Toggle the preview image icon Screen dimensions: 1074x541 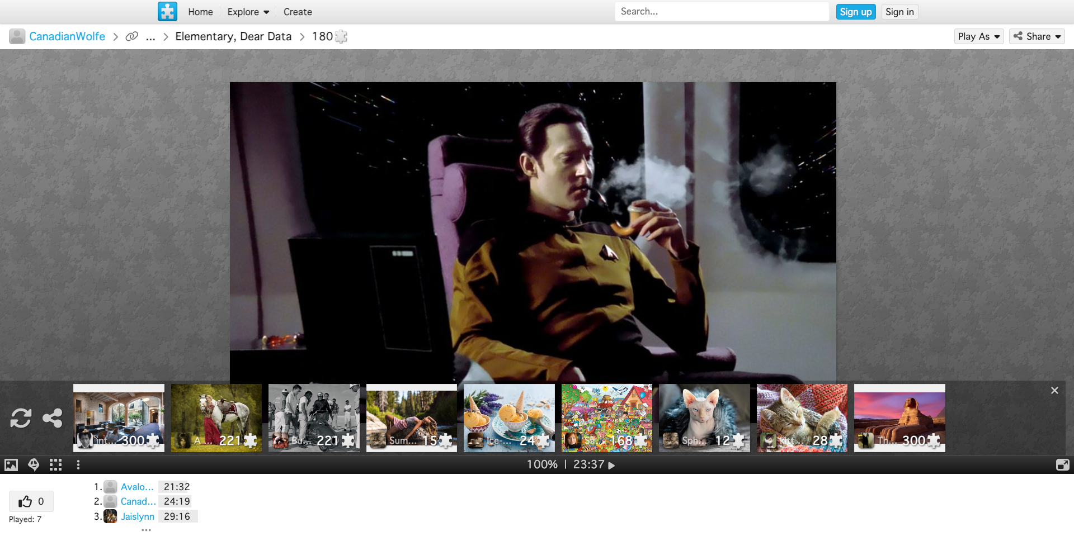11,465
